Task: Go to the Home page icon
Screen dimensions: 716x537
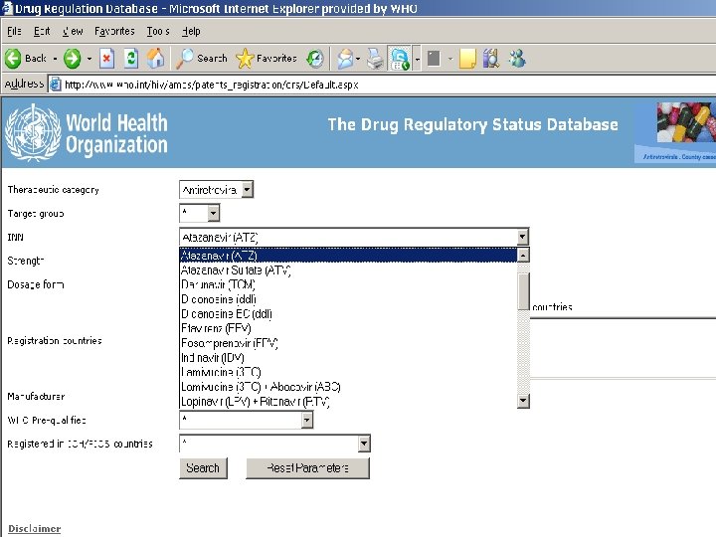Action: [155, 59]
